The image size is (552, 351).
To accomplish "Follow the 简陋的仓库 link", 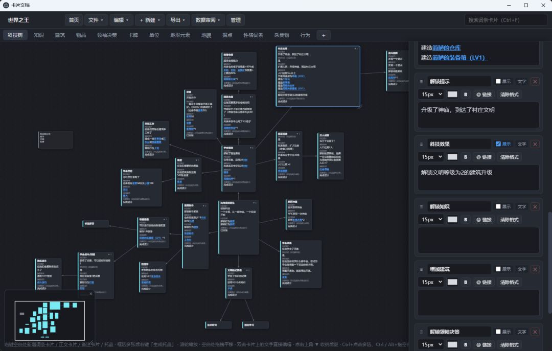I will 446,48.
